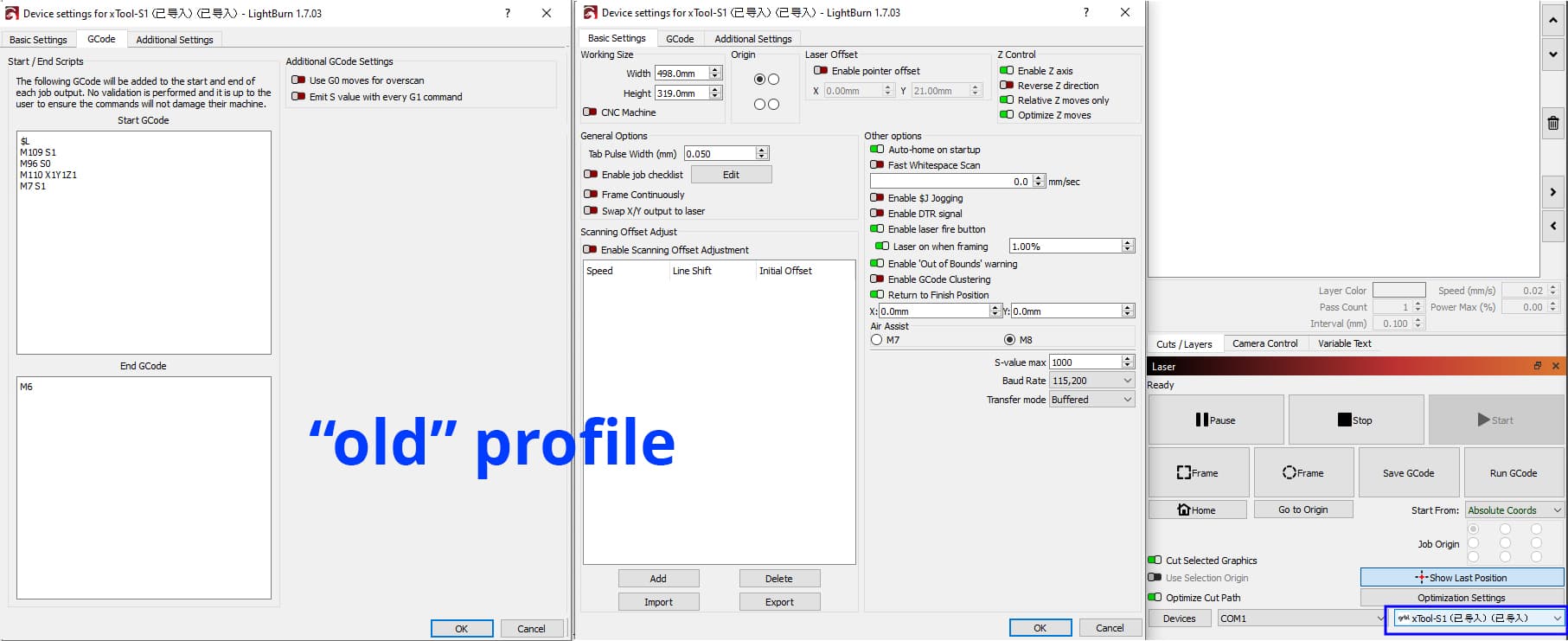
Task: Switch to Variable Text tab
Action: coord(1345,343)
